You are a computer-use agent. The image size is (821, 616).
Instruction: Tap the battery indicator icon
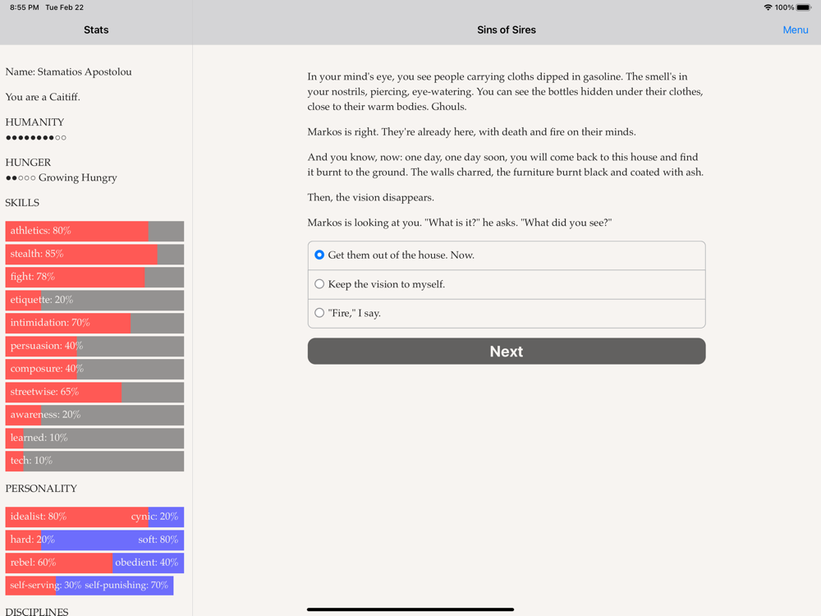(x=804, y=7)
